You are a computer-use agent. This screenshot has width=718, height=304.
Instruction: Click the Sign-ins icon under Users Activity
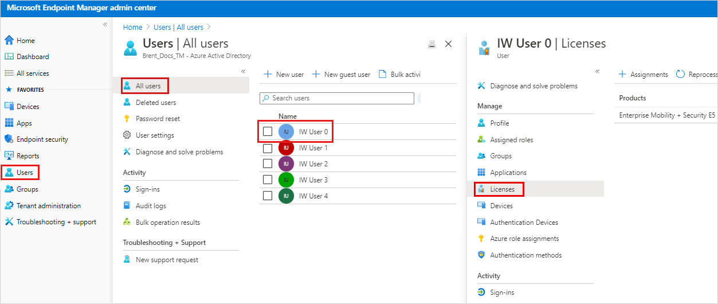(x=127, y=189)
